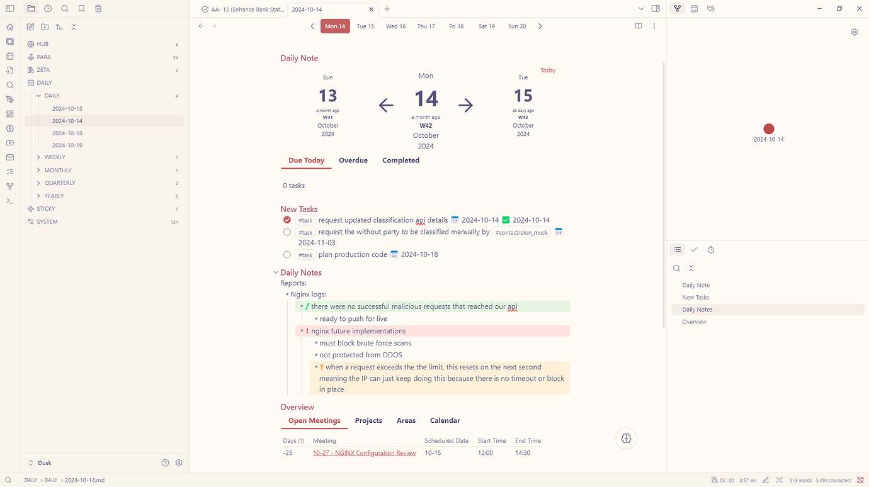Select the checkmark icon in the right outline panel
The width and height of the screenshot is (869, 487).
pyautogui.click(x=695, y=250)
